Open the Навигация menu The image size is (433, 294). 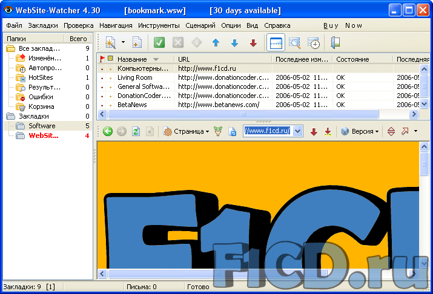(x=116, y=25)
